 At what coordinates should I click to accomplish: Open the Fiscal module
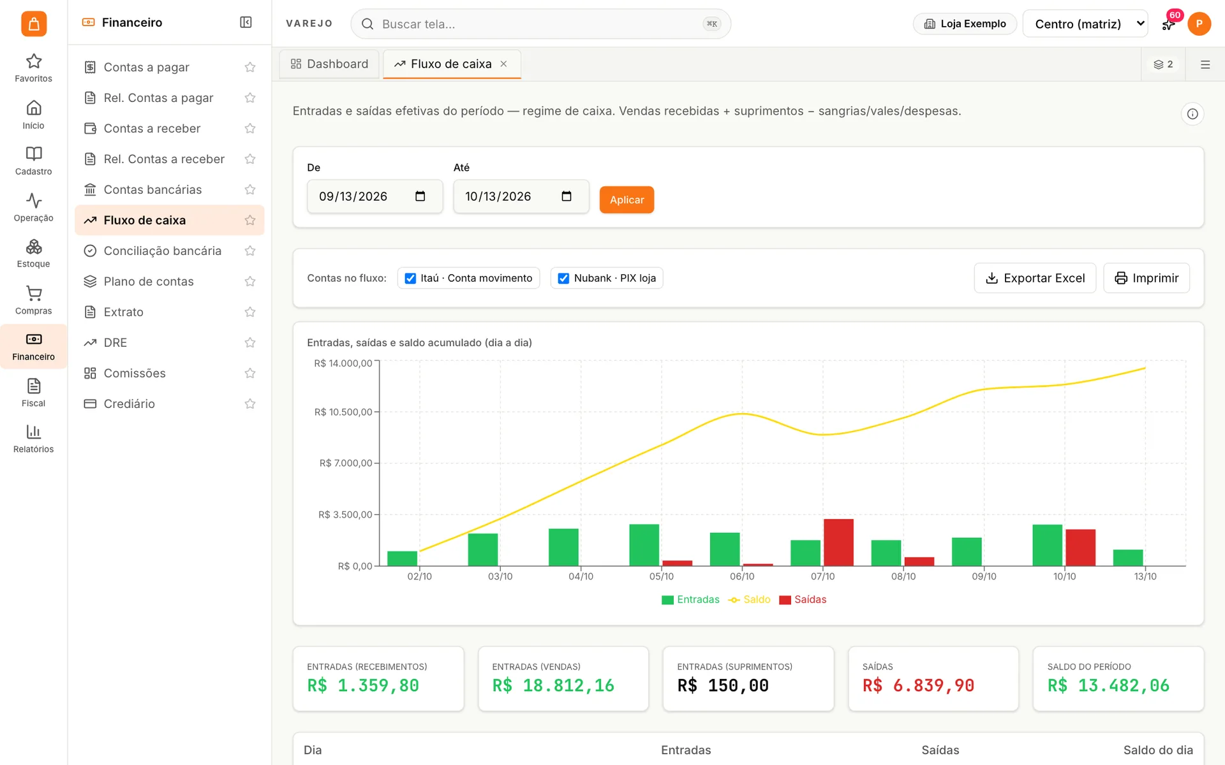coord(33,393)
